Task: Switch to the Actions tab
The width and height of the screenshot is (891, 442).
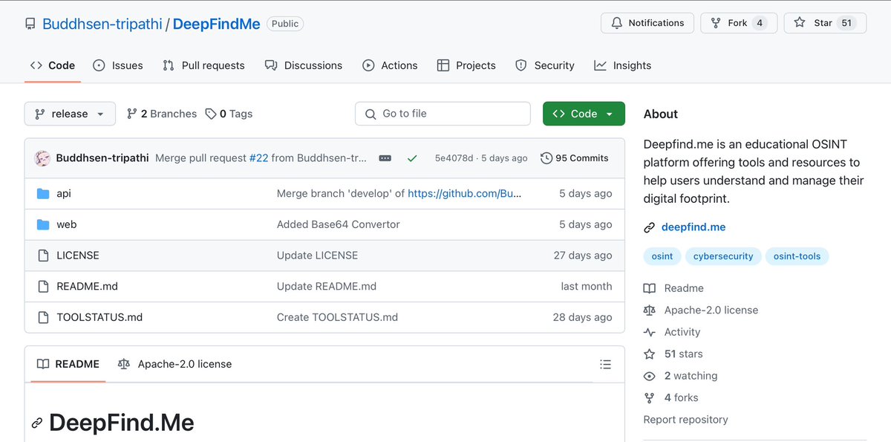Action: click(390, 65)
